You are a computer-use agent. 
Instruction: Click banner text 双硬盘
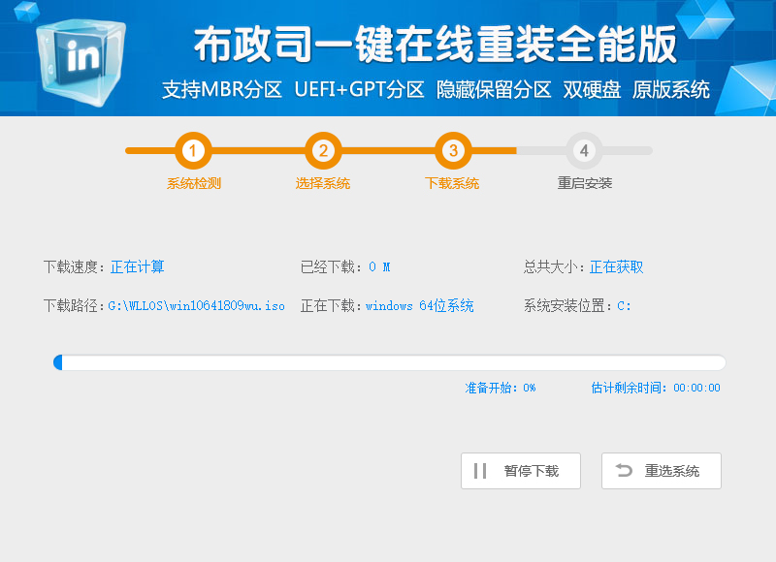592,89
